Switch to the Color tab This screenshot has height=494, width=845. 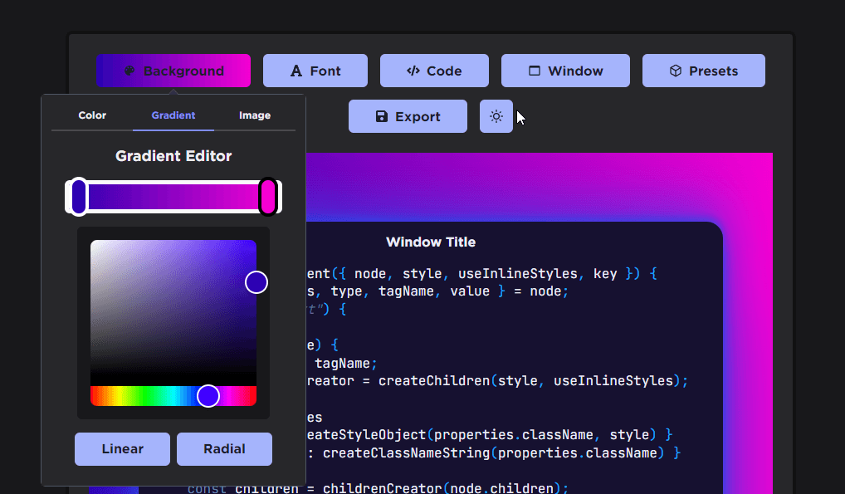[92, 115]
